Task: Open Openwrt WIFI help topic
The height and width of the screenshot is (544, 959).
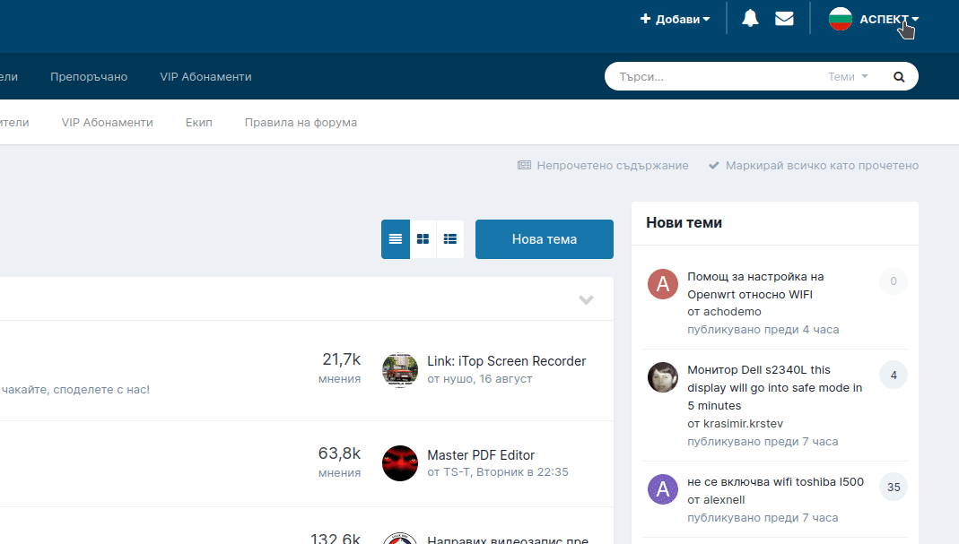Action: tap(755, 286)
